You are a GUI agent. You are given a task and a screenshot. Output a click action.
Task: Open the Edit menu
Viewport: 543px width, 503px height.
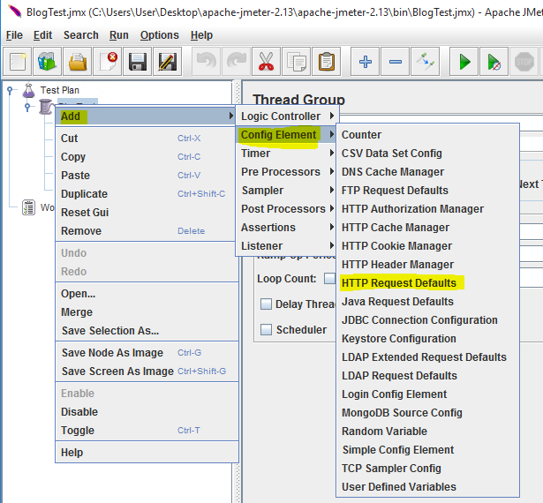[42, 35]
